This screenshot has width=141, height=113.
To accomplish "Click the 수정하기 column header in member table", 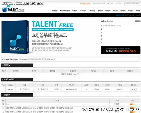I will point(133,85).
